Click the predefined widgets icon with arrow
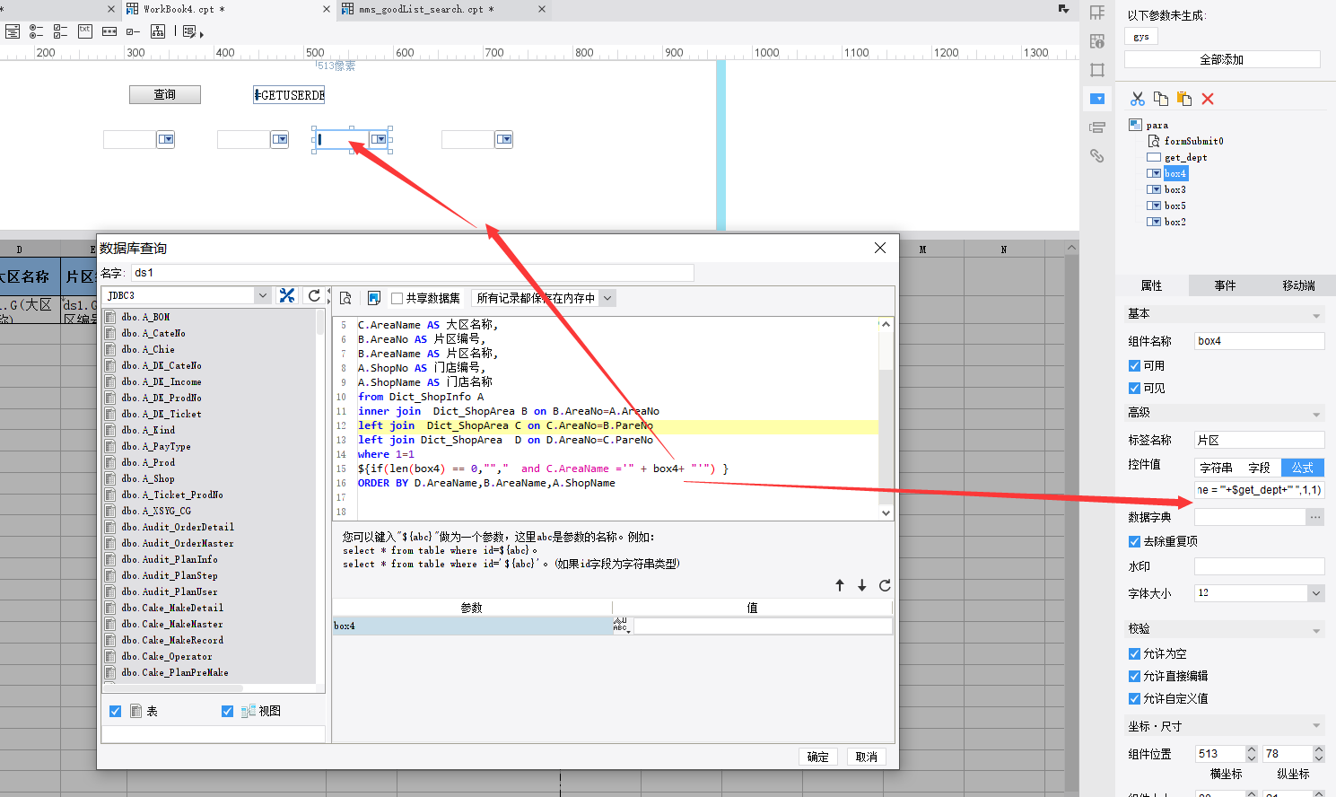This screenshot has height=797, width=1336. pyautogui.click(x=192, y=31)
